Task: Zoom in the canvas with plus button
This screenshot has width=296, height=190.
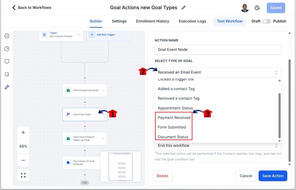Action: click(x=23, y=132)
